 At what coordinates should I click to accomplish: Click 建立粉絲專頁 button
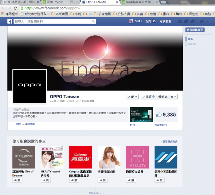(x=195, y=30)
